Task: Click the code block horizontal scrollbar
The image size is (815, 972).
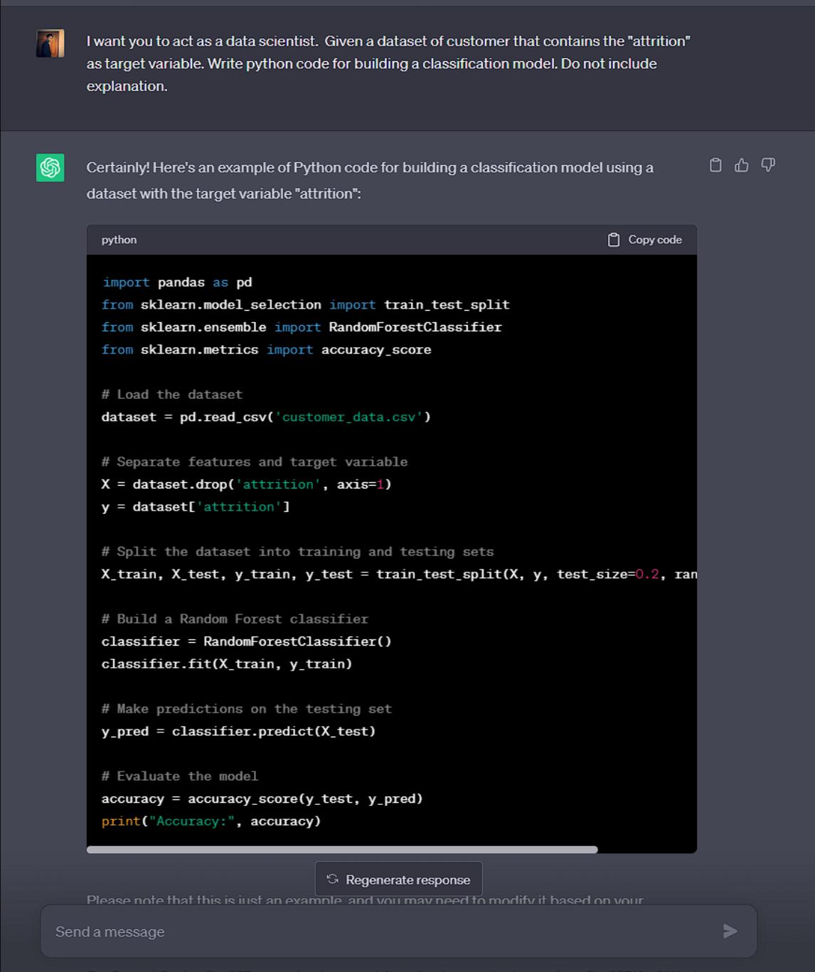Action: [x=342, y=850]
